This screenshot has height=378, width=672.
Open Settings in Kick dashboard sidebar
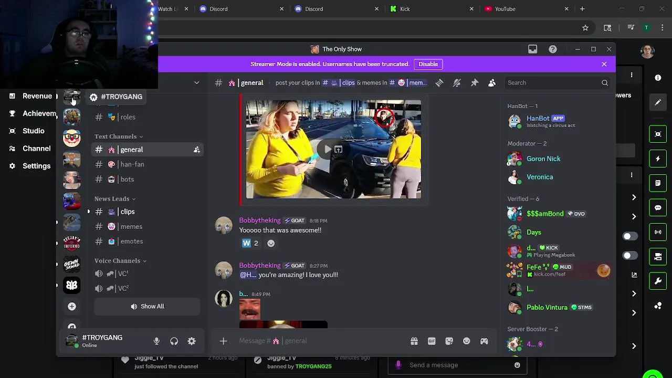pyautogui.click(x=30, y=166)
